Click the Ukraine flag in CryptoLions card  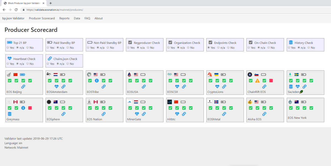coord(217,74)
